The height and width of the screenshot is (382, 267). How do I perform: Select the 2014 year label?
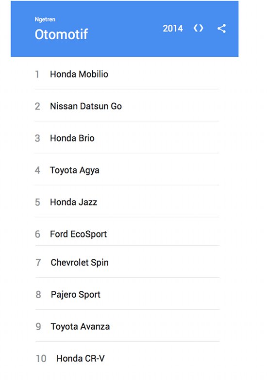click(173, 29)
